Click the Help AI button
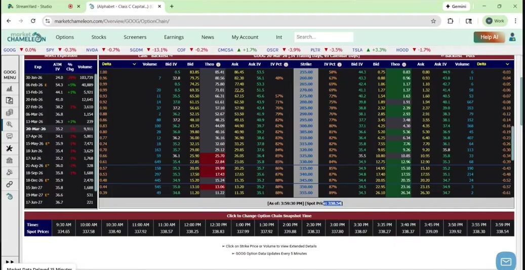The width and height of the screenshot is (525, 270). point(489,37)
